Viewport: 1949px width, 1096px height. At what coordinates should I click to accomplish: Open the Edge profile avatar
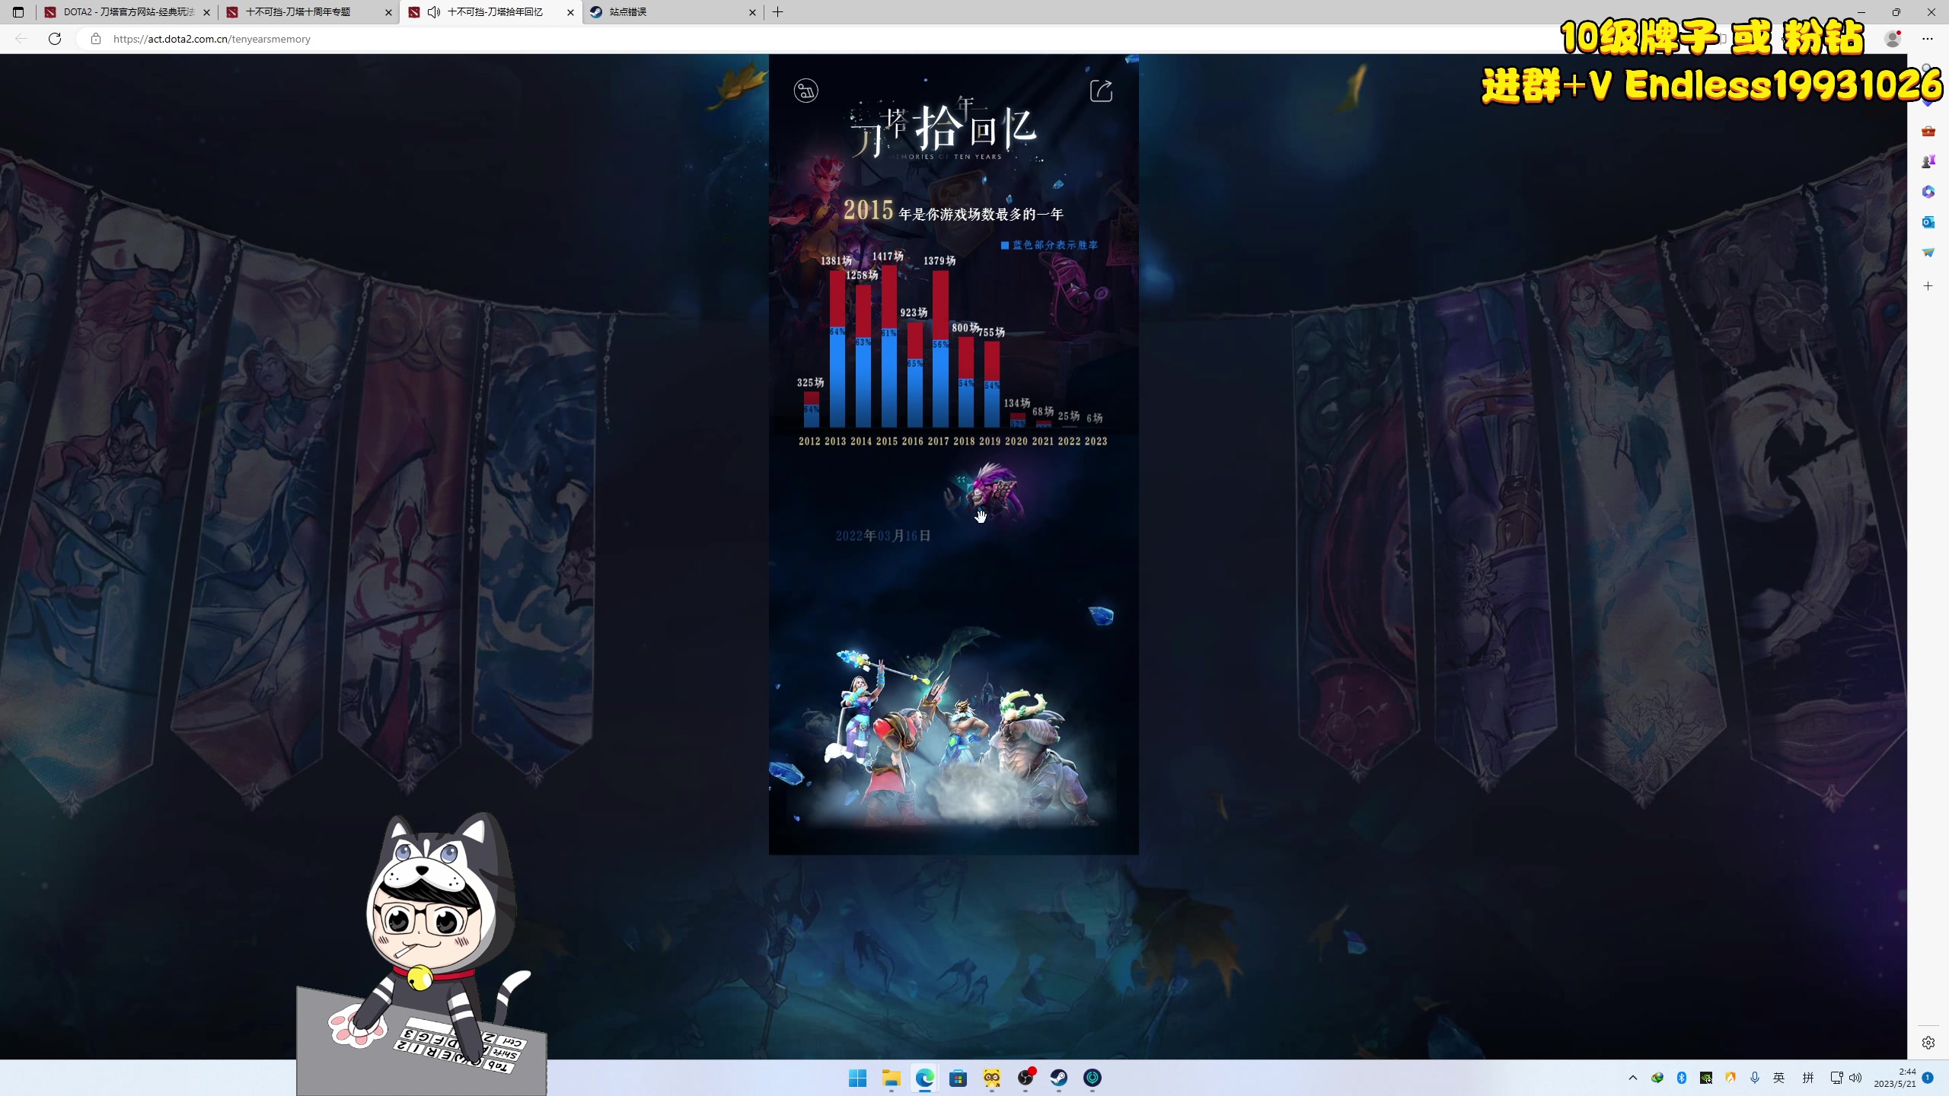(1893, 39)
